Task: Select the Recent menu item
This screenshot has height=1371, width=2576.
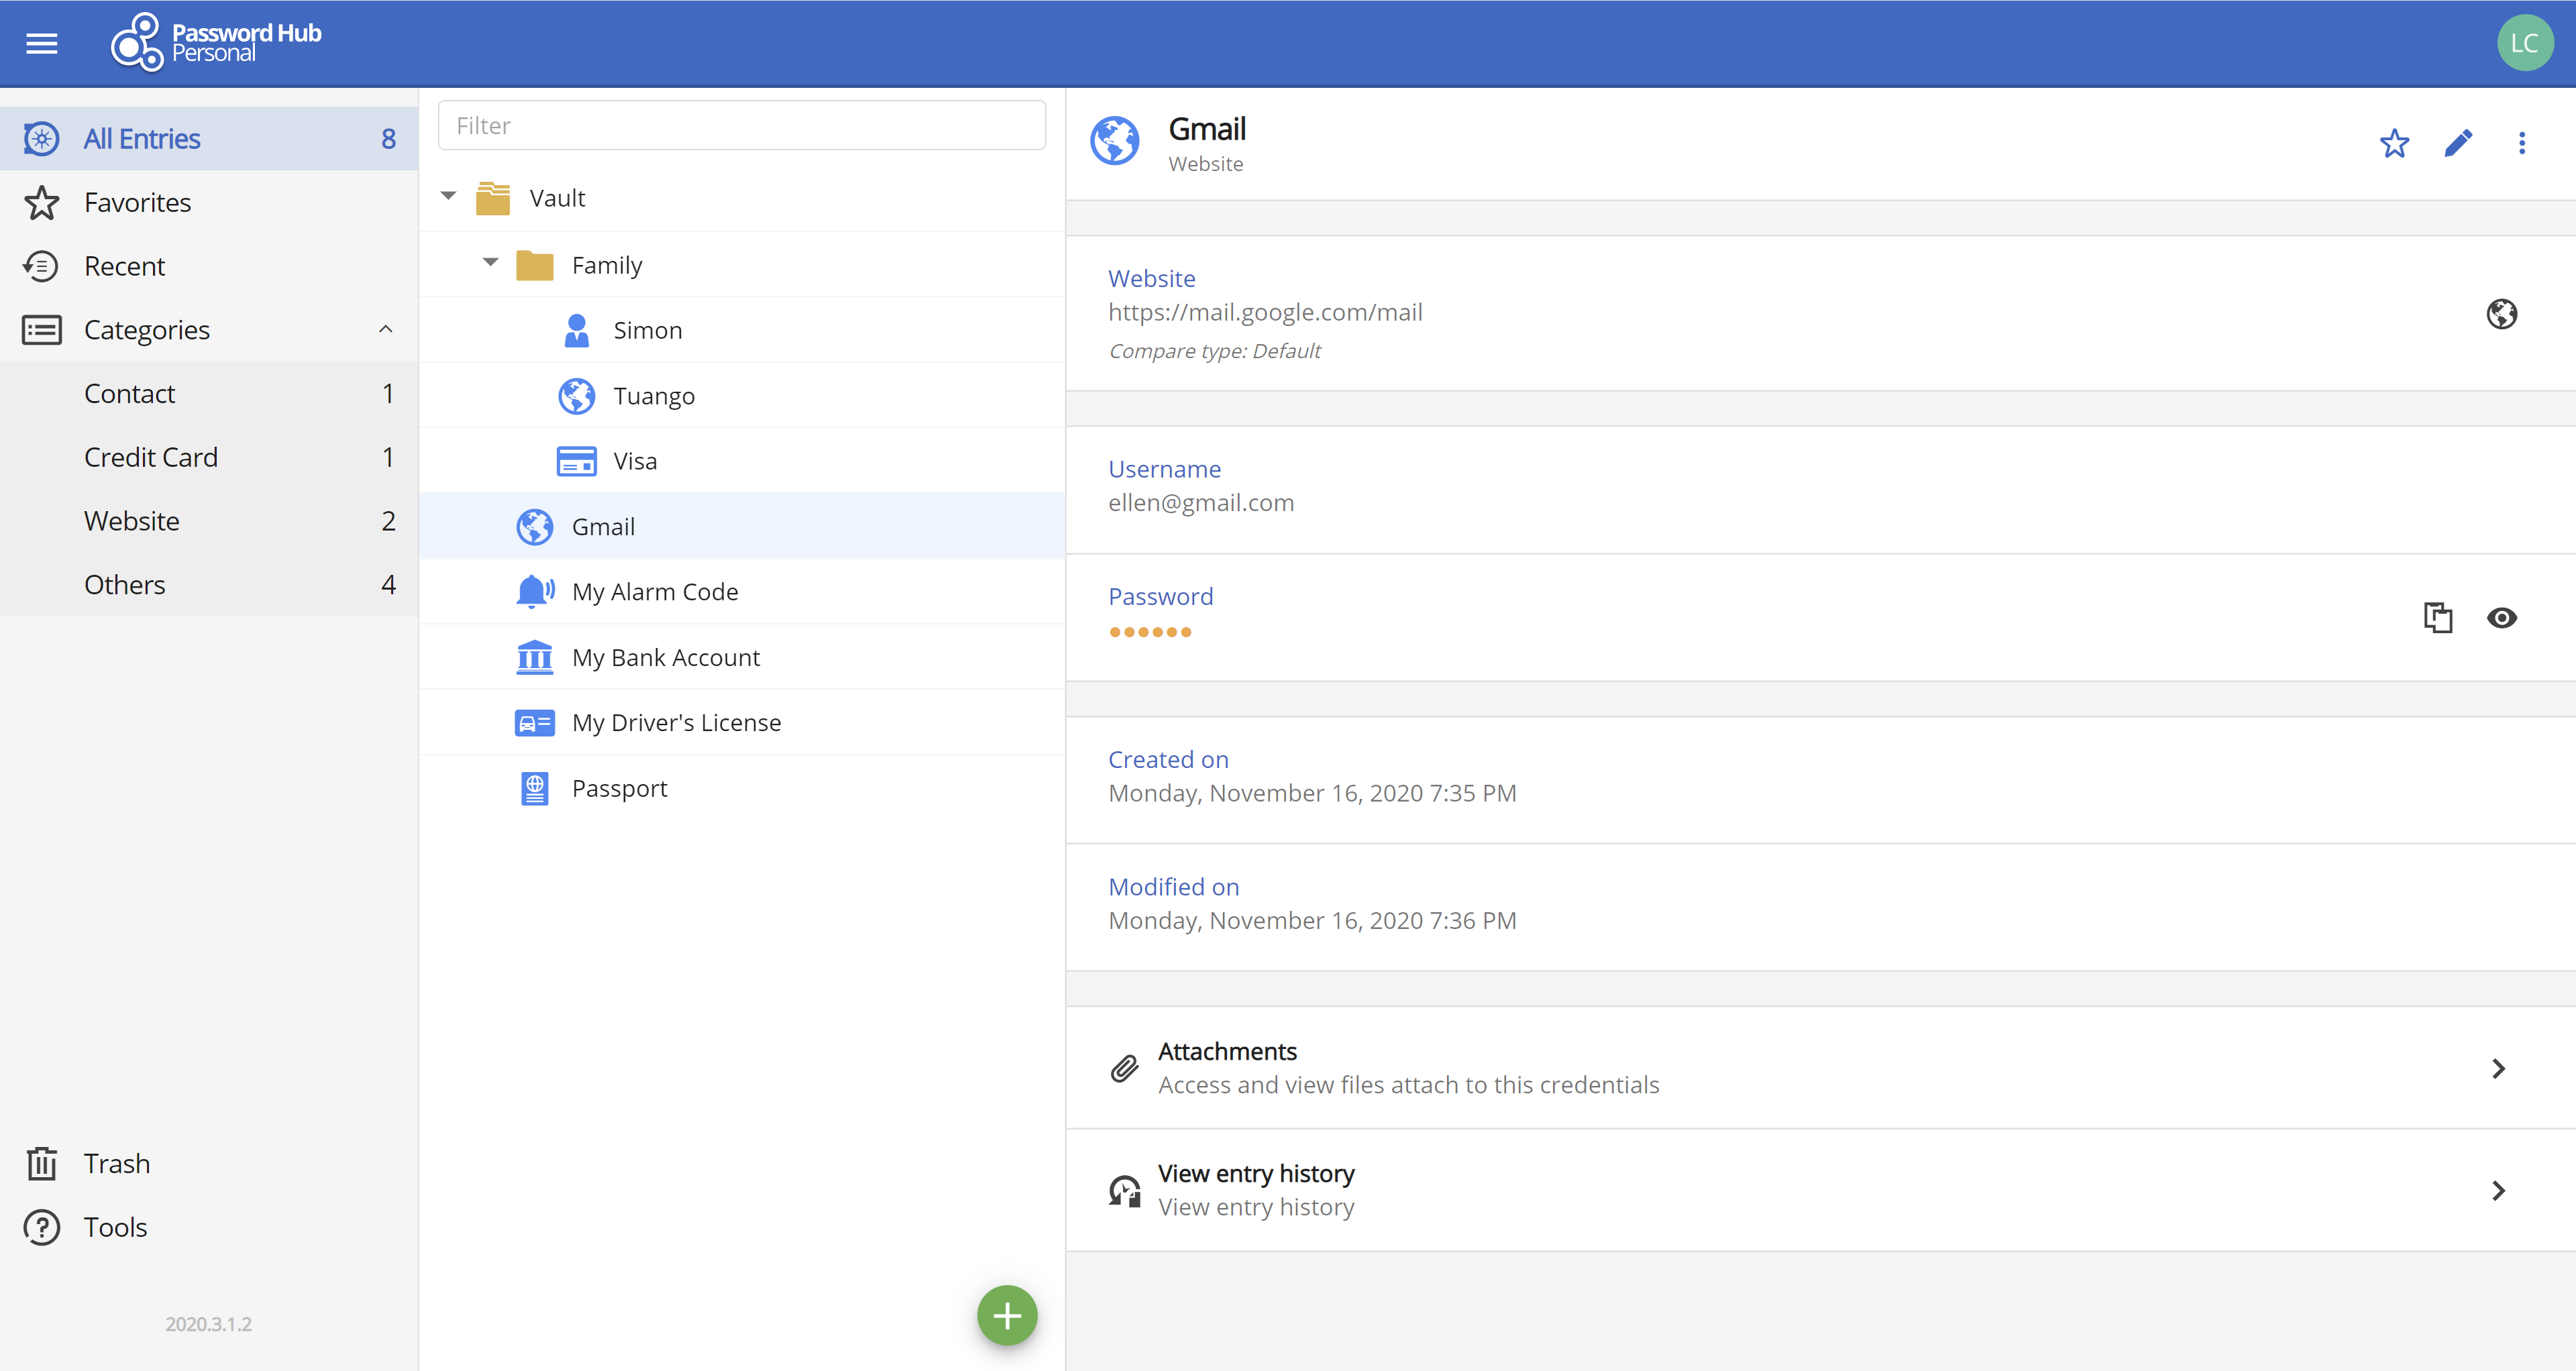Action: click(124, 266)
